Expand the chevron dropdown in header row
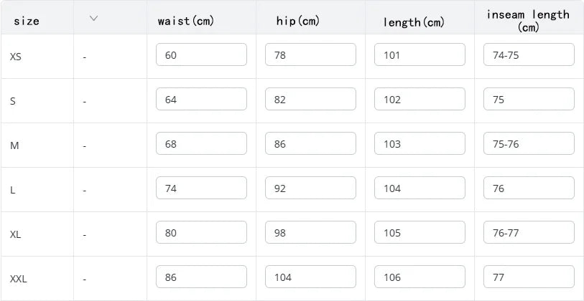 click(93, 19)
